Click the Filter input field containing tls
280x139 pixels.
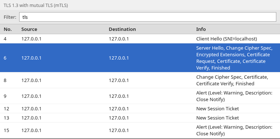coord(148,17)
